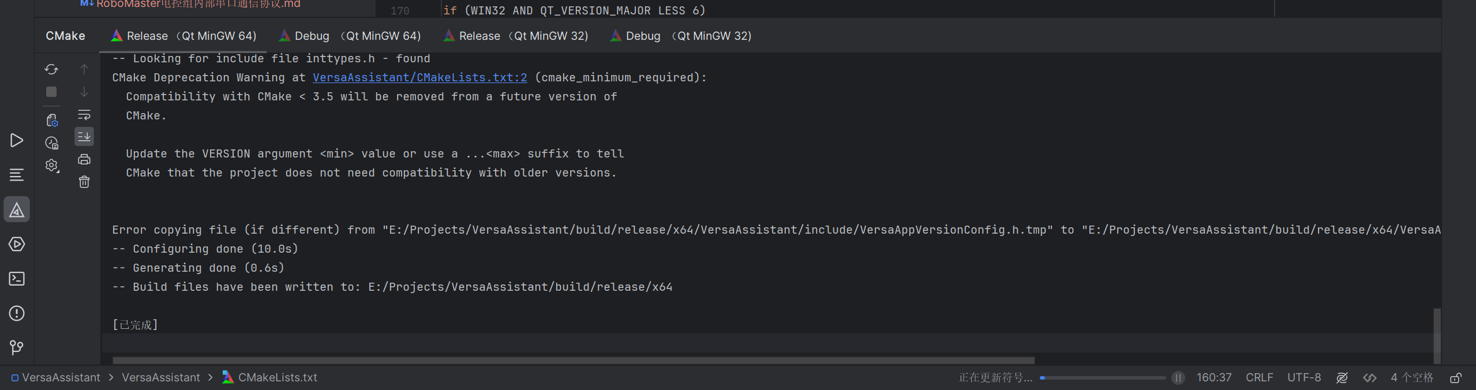
Task: Open the indent setting '4 个空格'
Action: coord(1412,377)
